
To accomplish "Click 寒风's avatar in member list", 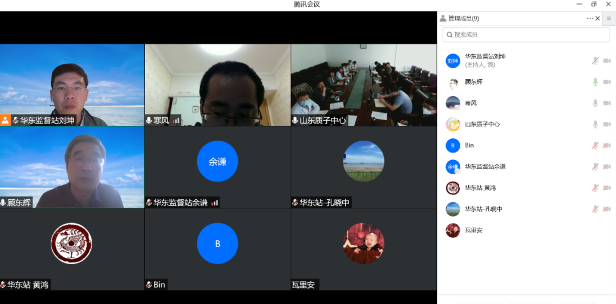I will click(452, 103).
